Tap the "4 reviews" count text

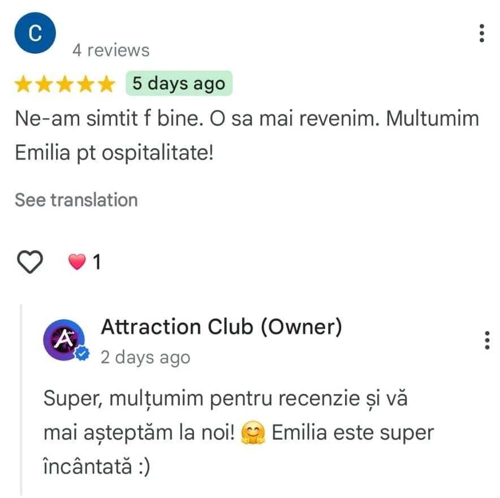(x=111, y=50)
